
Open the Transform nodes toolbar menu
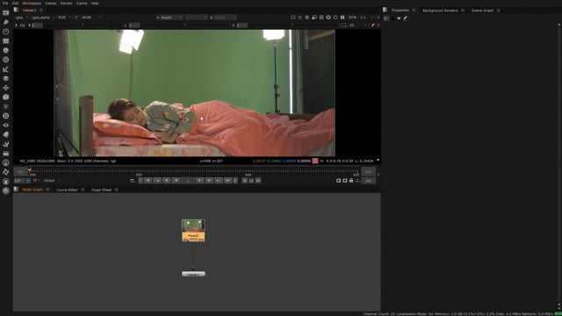[6, 88]
